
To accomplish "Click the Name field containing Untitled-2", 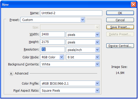I will pyautogui.click(x=71, y=13).
